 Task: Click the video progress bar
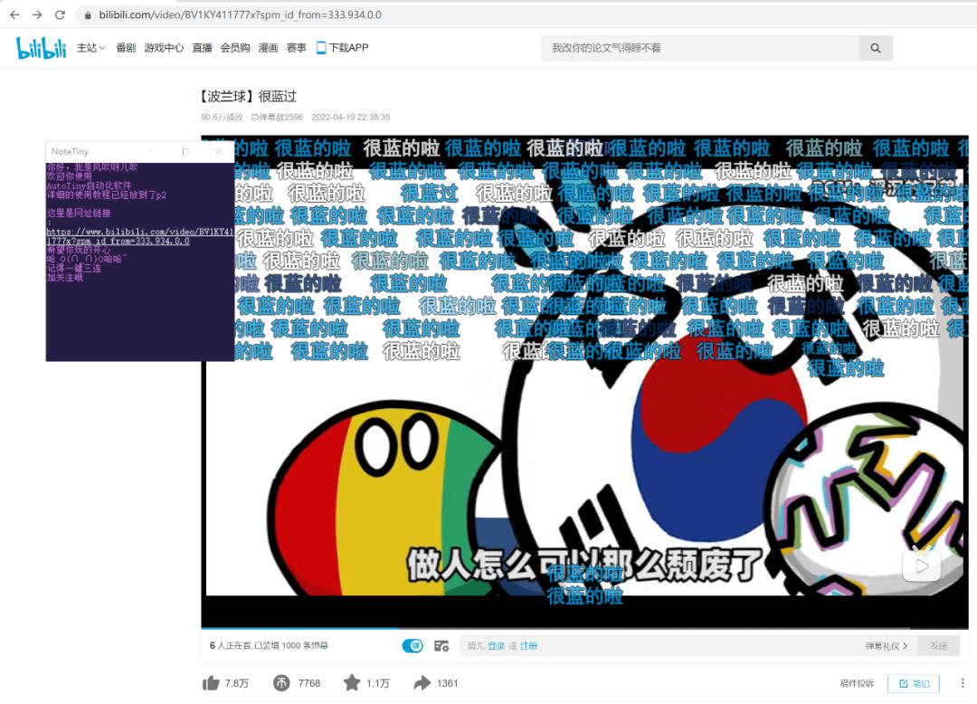[x=584, y=627]
